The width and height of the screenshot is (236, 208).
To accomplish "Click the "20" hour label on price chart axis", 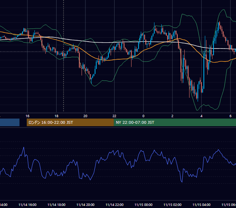I will [x=85, y=116].
